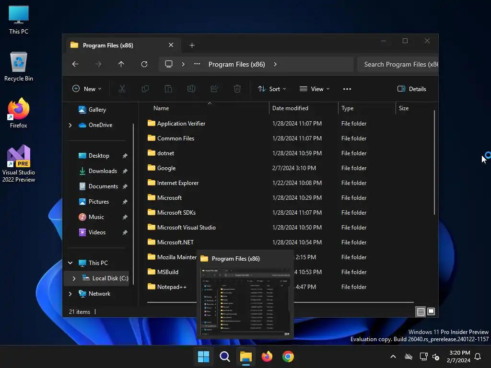Expand the OneDrive tree node
Screen dimensions: 491x368
pos(70,125)
